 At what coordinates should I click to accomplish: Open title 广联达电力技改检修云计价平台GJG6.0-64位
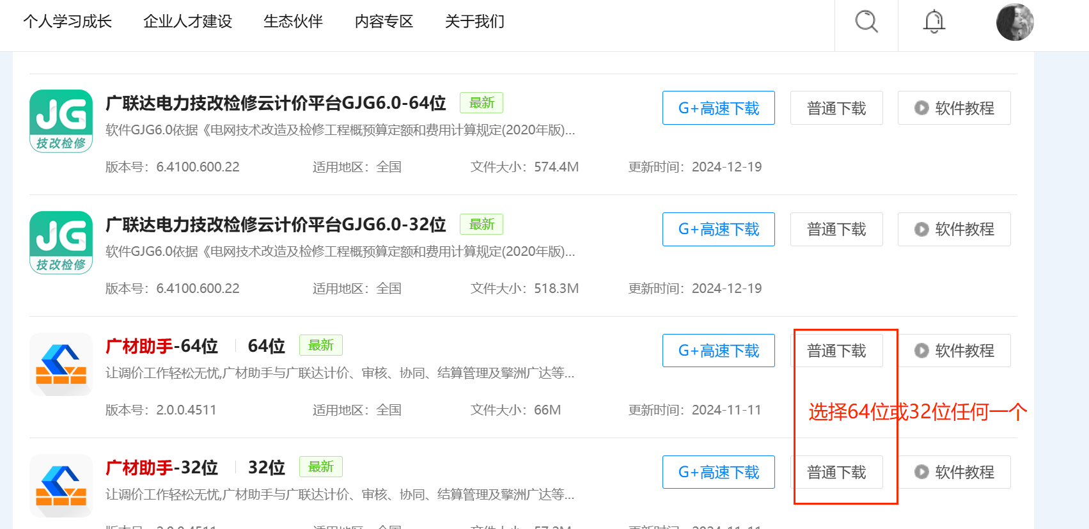[276, 103]
